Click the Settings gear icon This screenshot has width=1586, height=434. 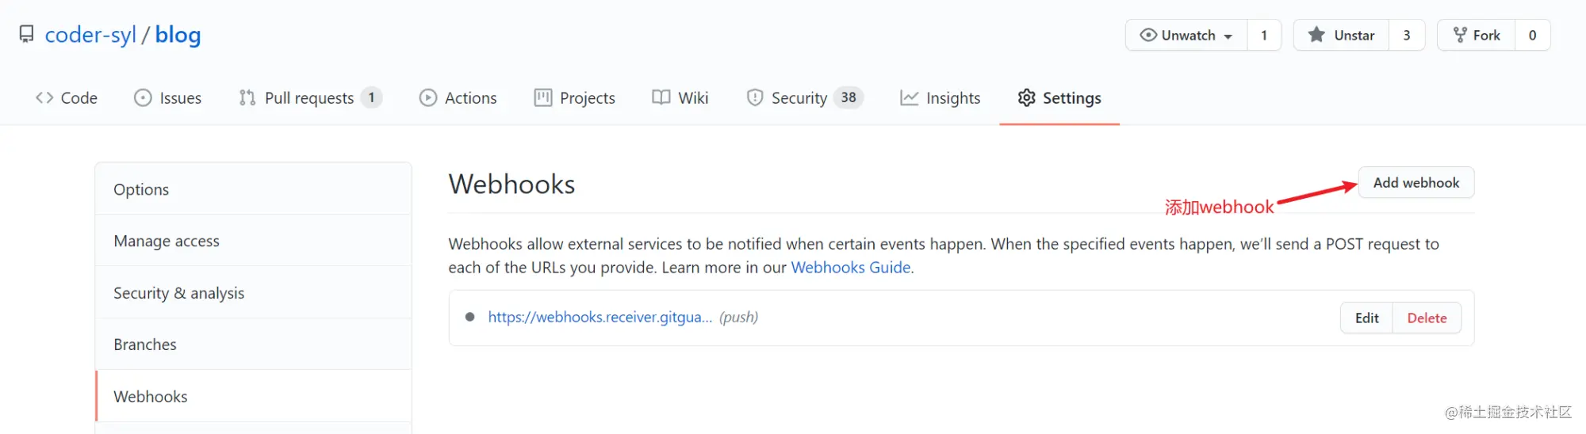pyautogui.click(x=1027, y=97)
